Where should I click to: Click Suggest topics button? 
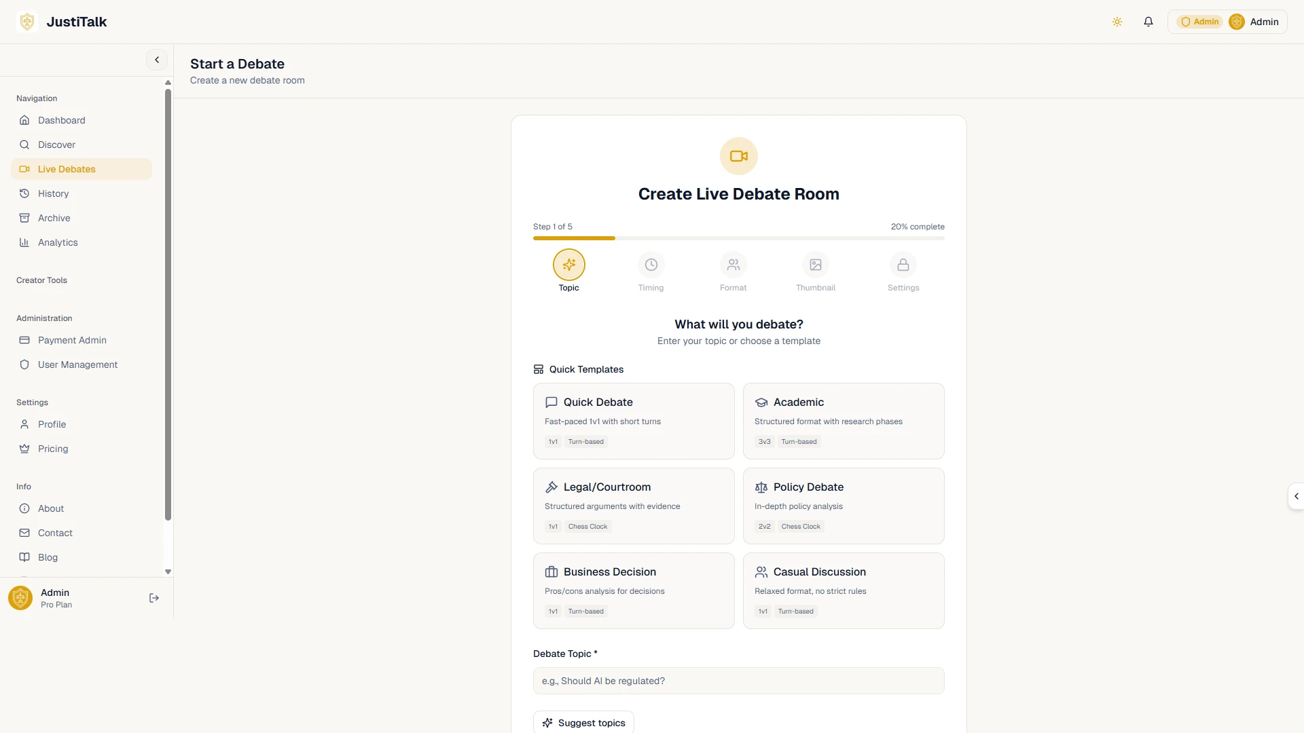pos(583,723)
